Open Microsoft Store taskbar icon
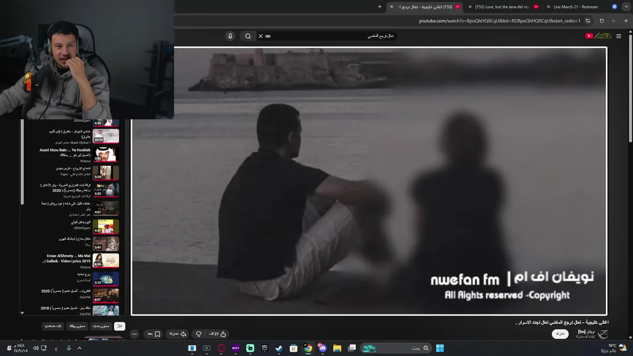 point(294,348)
